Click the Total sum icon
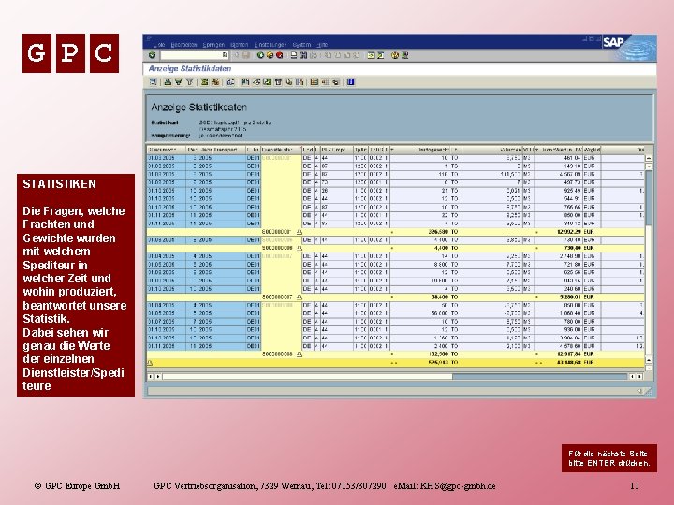674x505 pixels. [x=205, y=82]
